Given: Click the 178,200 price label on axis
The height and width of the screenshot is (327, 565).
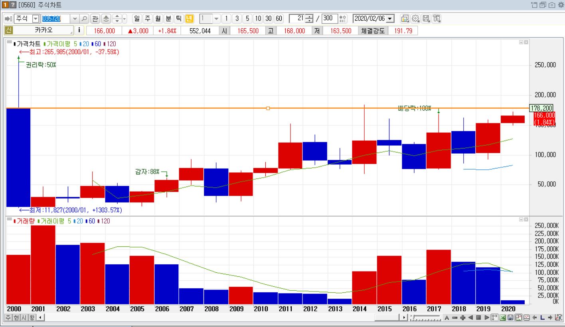Looking at the screenshot, I should click(541, 108).
